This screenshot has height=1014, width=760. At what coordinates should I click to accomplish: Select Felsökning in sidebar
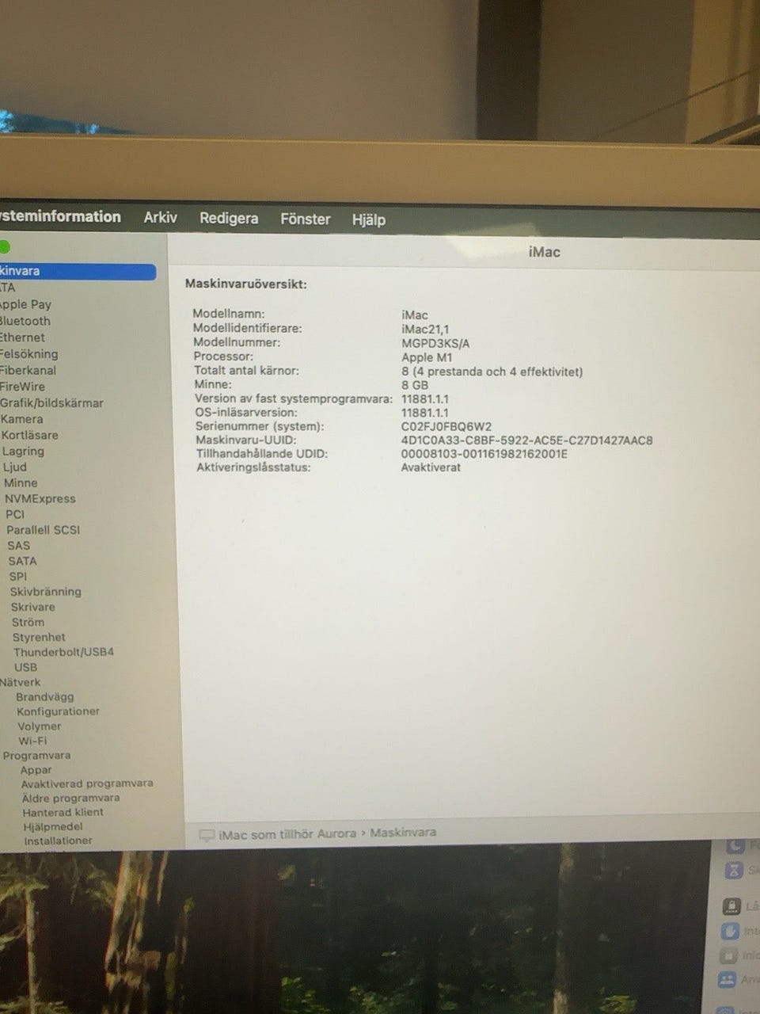pos(28,354)
